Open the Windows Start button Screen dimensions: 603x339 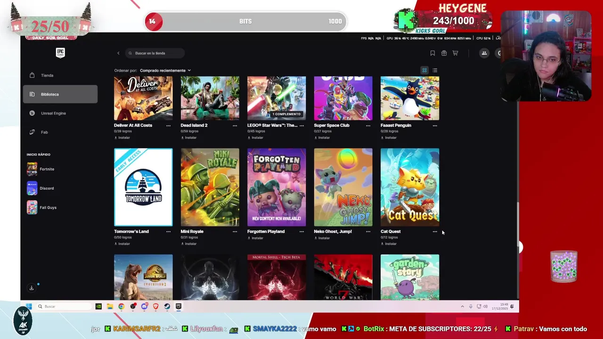pos(29,307)
